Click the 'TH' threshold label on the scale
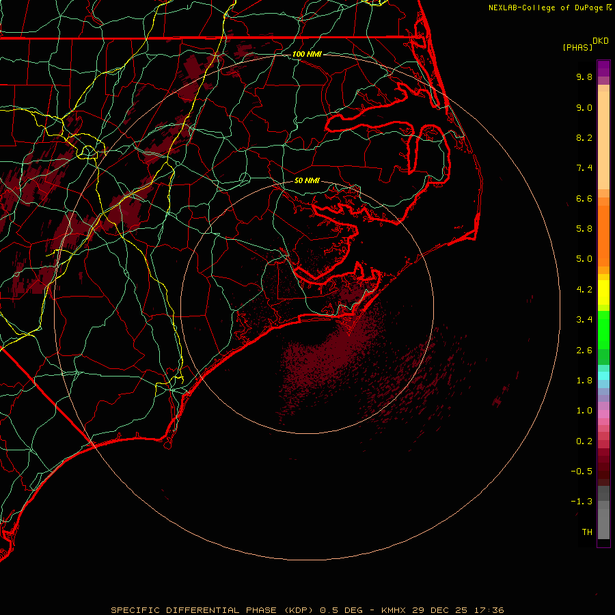 [587, 532]
